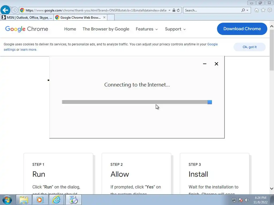The width and height of the screenshot is (274, 205).
Task: Close the Chrome installer dialog
Action: coord(216,64)
